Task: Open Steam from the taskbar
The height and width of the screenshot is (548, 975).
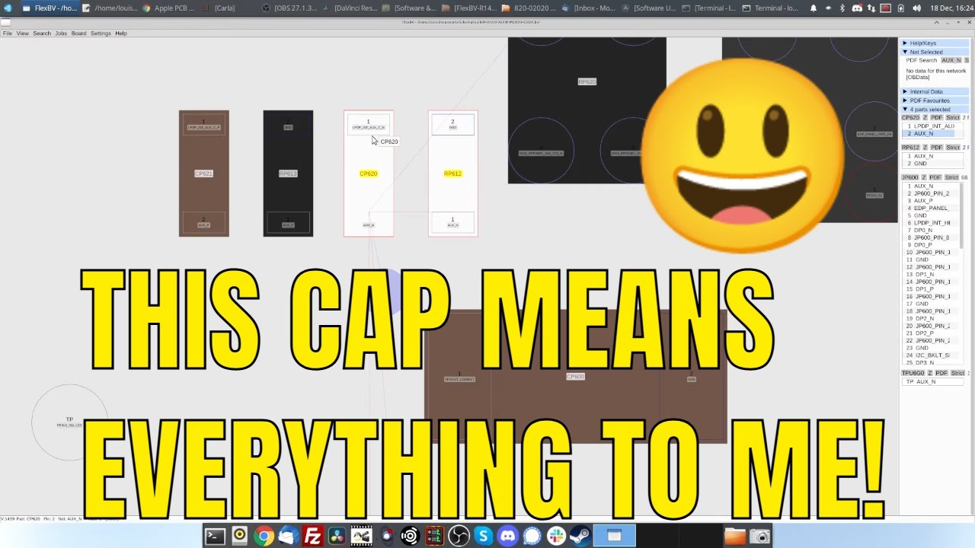Action: tap(581, 537)
